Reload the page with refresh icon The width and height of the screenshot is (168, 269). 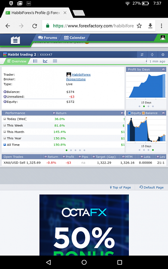pos(35,26)
